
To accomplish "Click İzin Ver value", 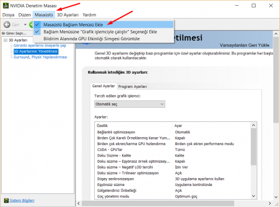I will (181, 167).
